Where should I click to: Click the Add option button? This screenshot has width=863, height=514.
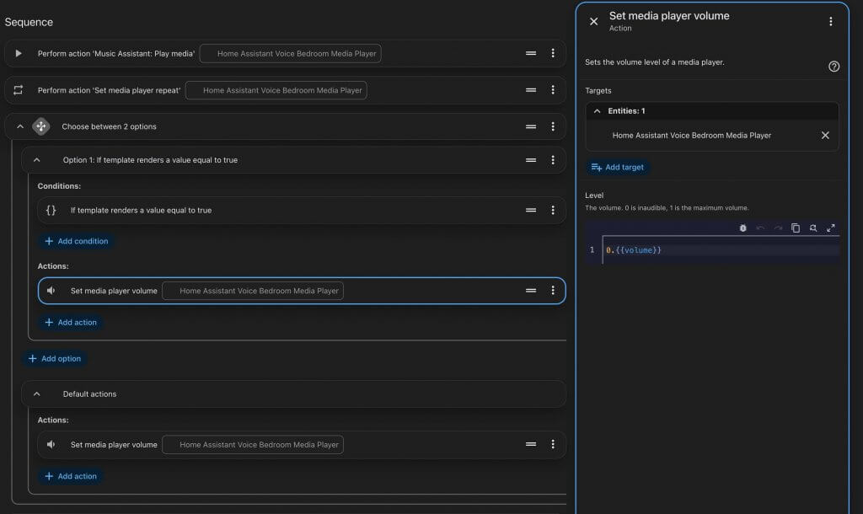(x=55, y=359)
